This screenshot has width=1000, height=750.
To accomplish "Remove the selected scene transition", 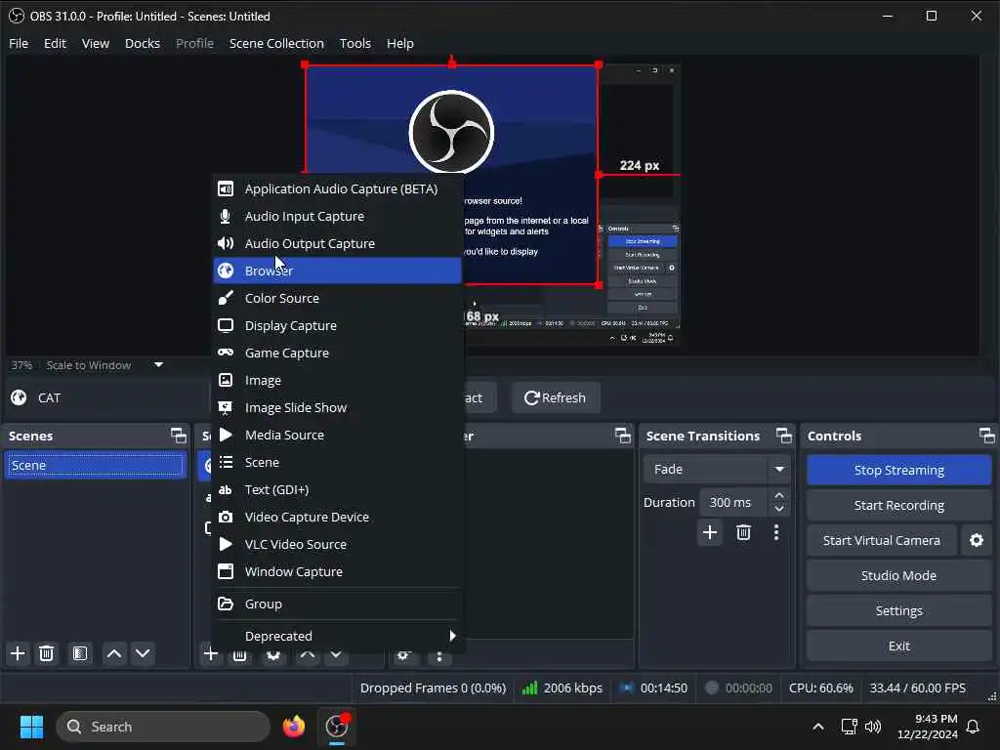I will 743,532.
